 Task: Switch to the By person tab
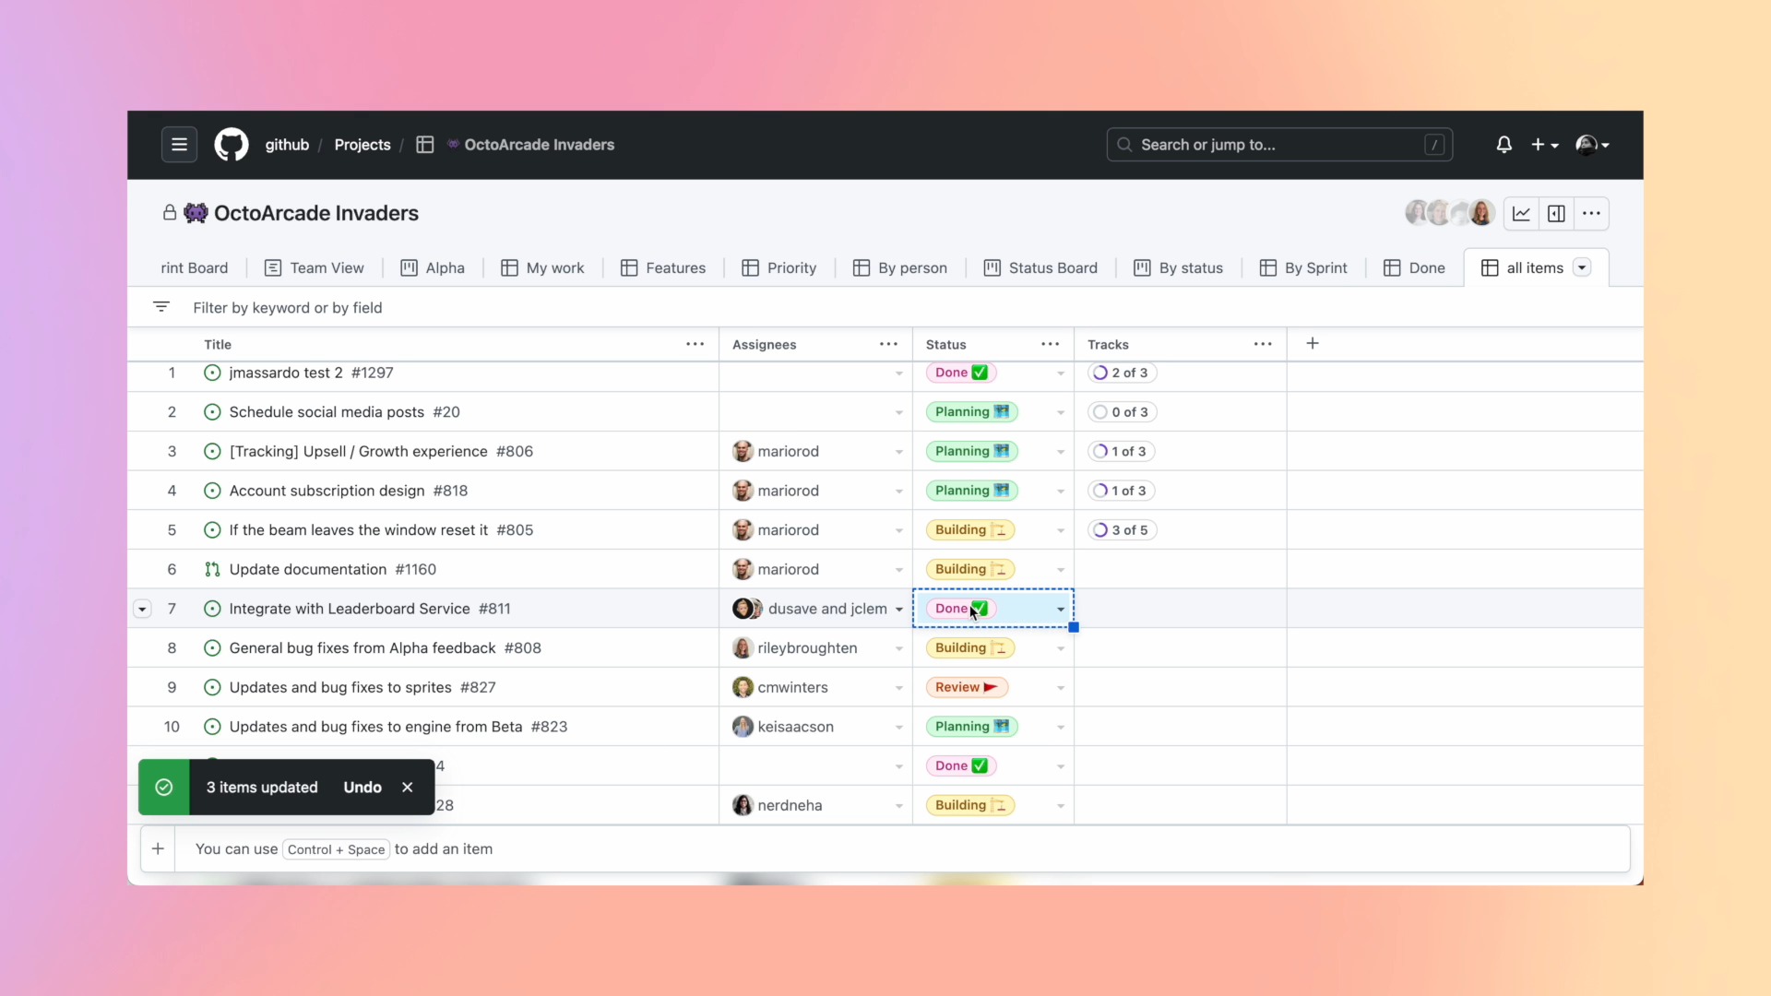pos(900,267)
